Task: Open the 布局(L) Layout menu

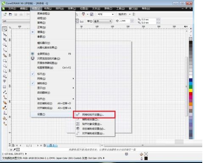Action: pyautogui.click(x=48, y=8)
